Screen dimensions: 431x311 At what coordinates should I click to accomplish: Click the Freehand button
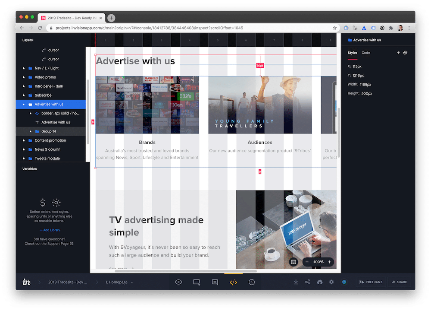point(371,282)
